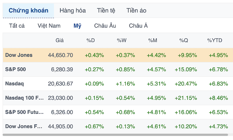Click the horizontal scrollbar below the table
This screenshot has width=233, height=140.
(115, 135)
